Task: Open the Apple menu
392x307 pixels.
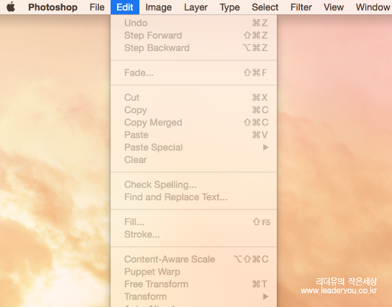Action: (x=10, y=7)
